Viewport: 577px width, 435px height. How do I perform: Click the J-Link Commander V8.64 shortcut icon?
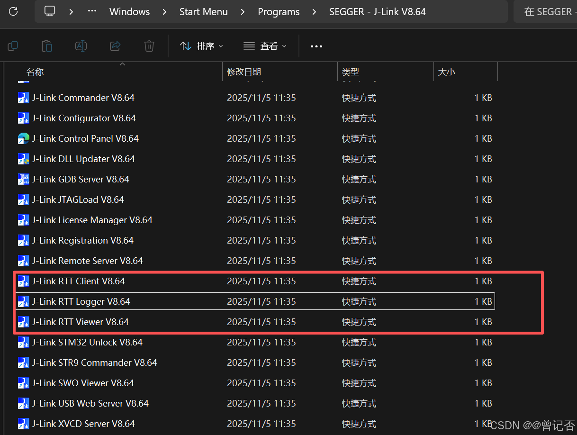click(x=23, y=98)
